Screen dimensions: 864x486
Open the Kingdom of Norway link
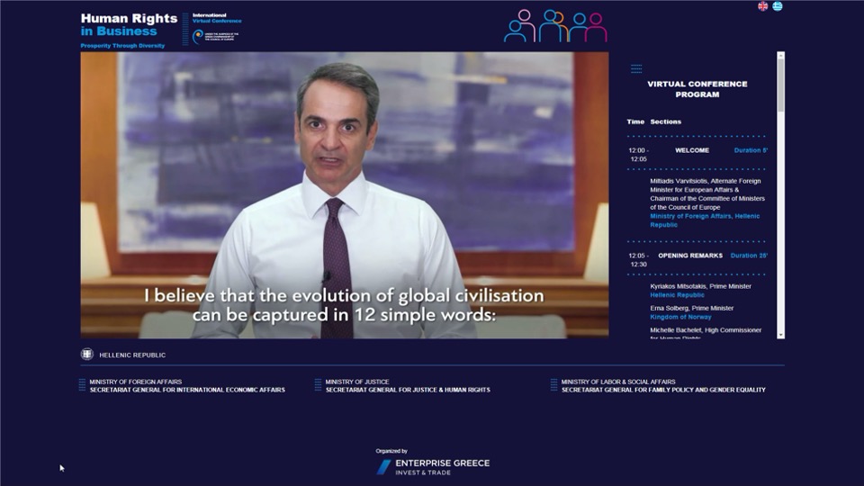680,317
